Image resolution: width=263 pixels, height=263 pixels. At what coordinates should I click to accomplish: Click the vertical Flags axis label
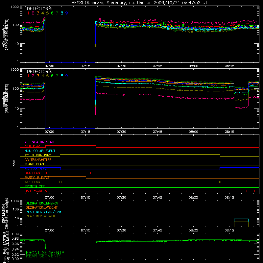coord(13,164)
